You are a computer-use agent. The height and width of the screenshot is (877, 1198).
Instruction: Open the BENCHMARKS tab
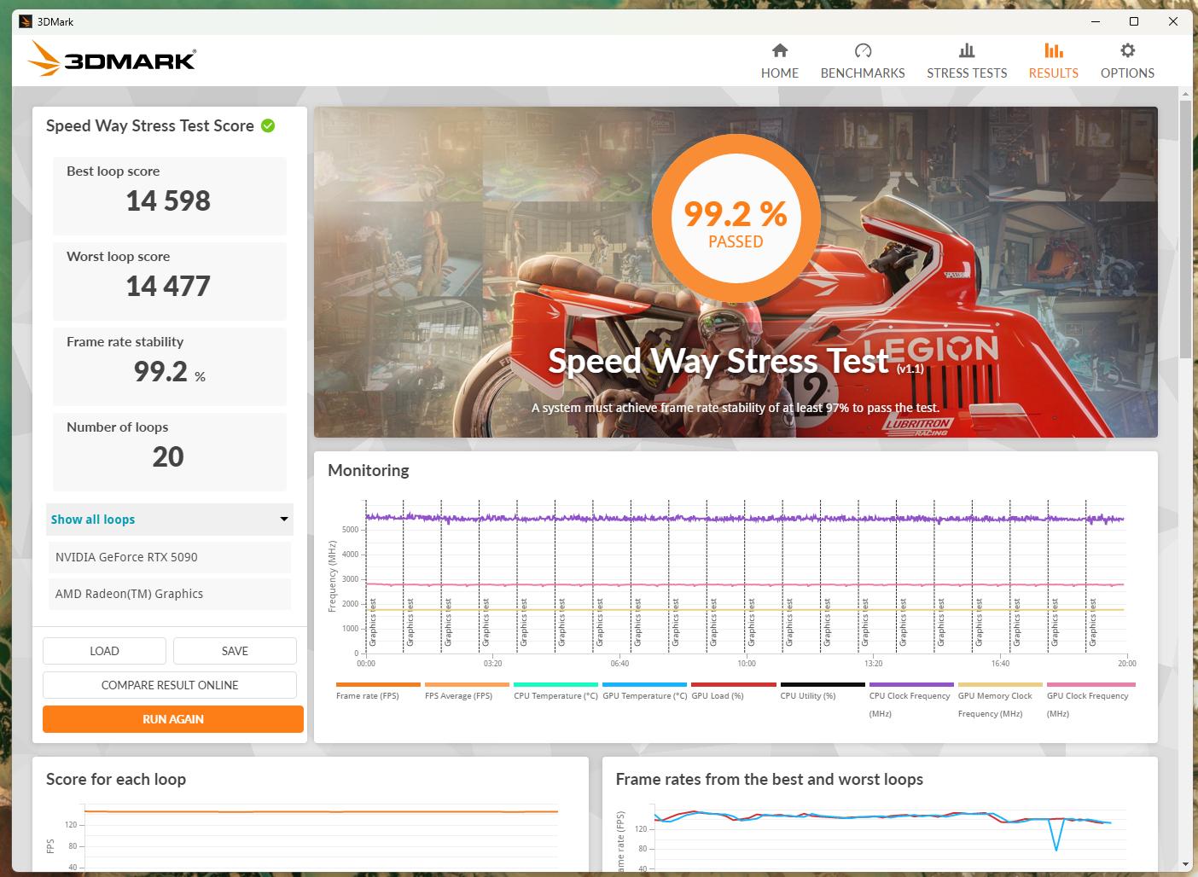[x=863, y=61]
